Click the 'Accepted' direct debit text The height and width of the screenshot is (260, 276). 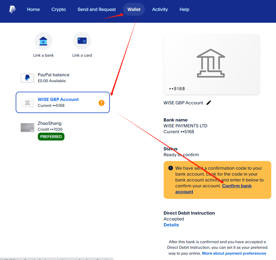174,219
